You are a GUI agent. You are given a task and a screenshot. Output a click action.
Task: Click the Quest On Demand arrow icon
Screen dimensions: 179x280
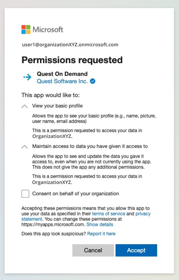27,77
